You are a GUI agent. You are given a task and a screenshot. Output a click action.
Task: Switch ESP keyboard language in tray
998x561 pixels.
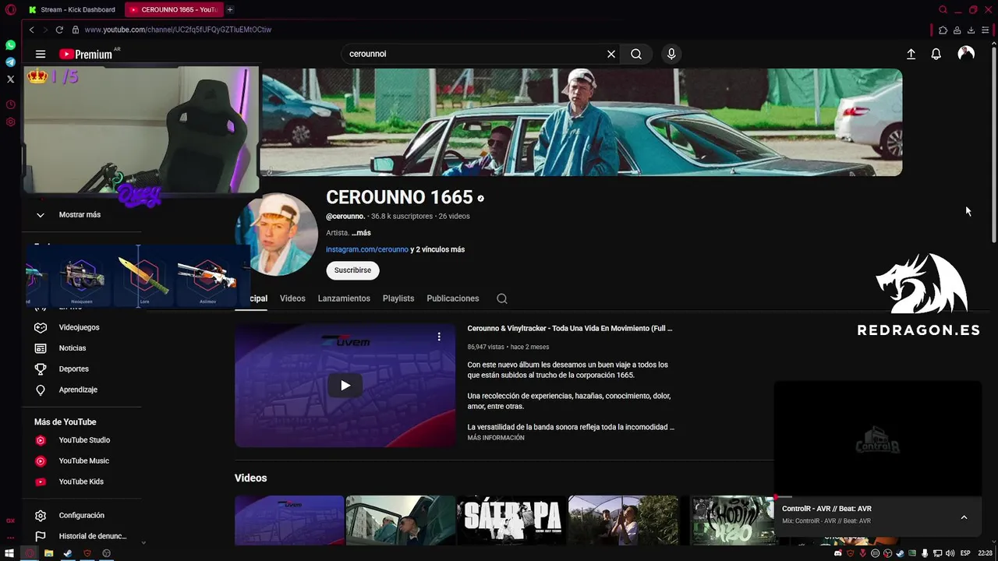click(965, 553)
